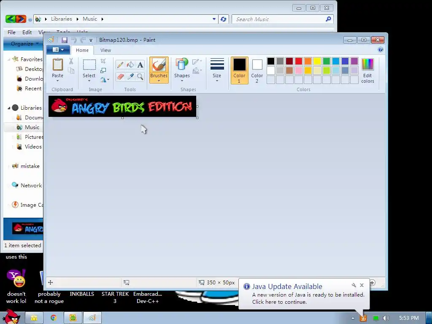Select the Color picker eyedropper tool
Viewport: 432px width, 324px height.
(130, 76)
